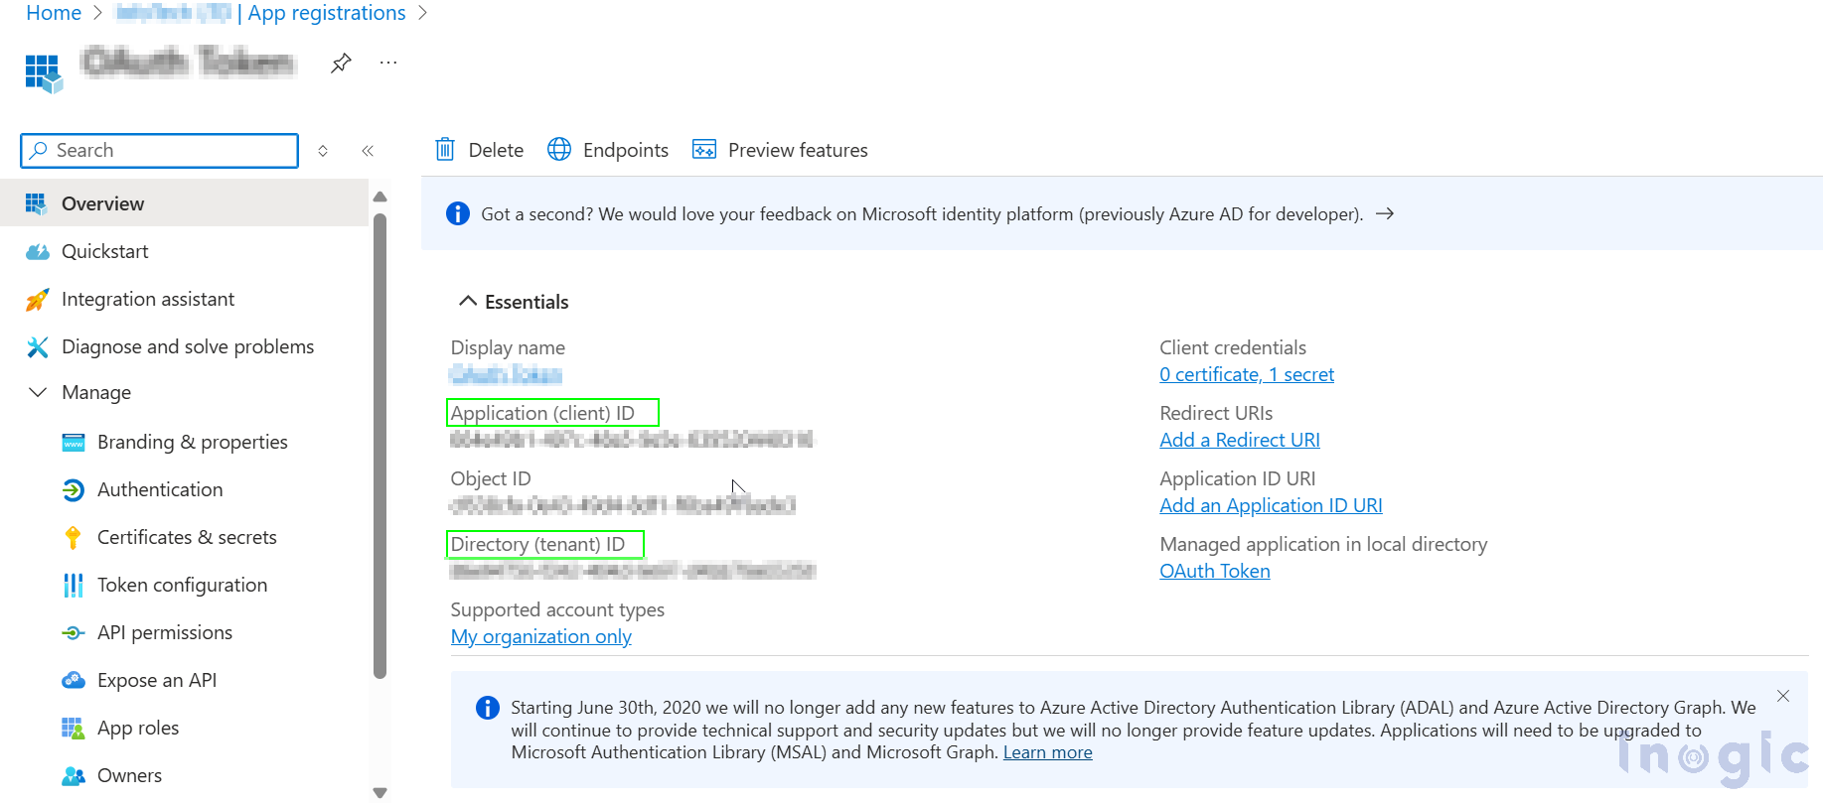Click the sidebar expand/collapse sort arrows
This screenshot has height=803, width=1823.
point(323,151)
